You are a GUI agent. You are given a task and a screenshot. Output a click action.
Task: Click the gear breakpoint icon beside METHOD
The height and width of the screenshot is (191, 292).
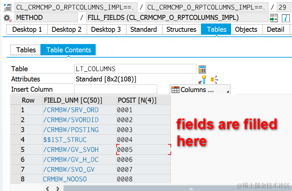[x=7, y=18]
